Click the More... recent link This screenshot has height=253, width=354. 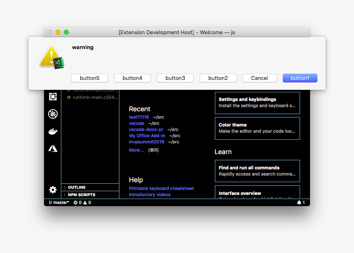tap(136, 150)
